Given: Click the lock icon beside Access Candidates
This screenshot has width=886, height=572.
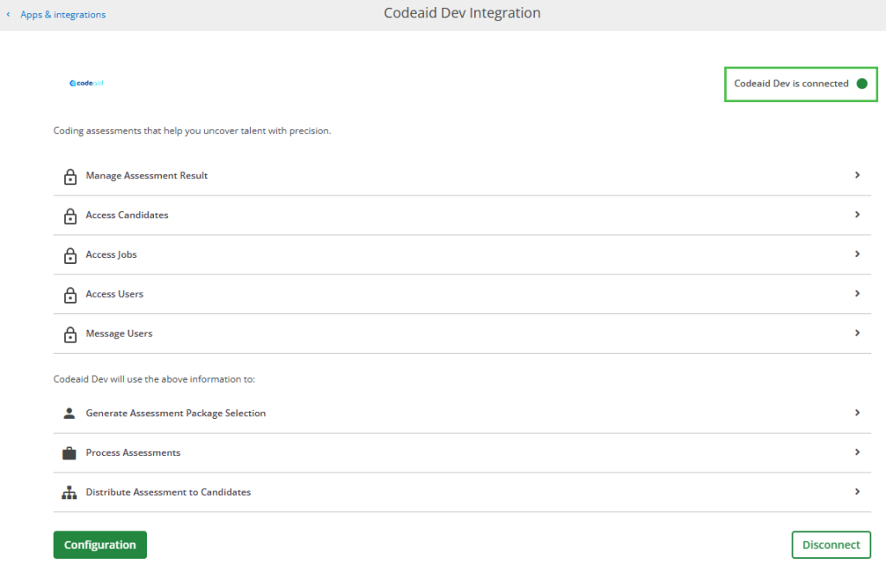Looking at the screenshot, I should [x=70, y=216].
